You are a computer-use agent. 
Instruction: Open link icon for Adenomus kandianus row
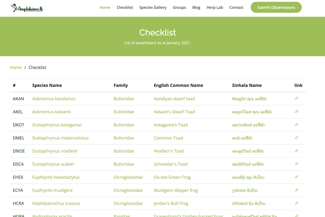296,98
